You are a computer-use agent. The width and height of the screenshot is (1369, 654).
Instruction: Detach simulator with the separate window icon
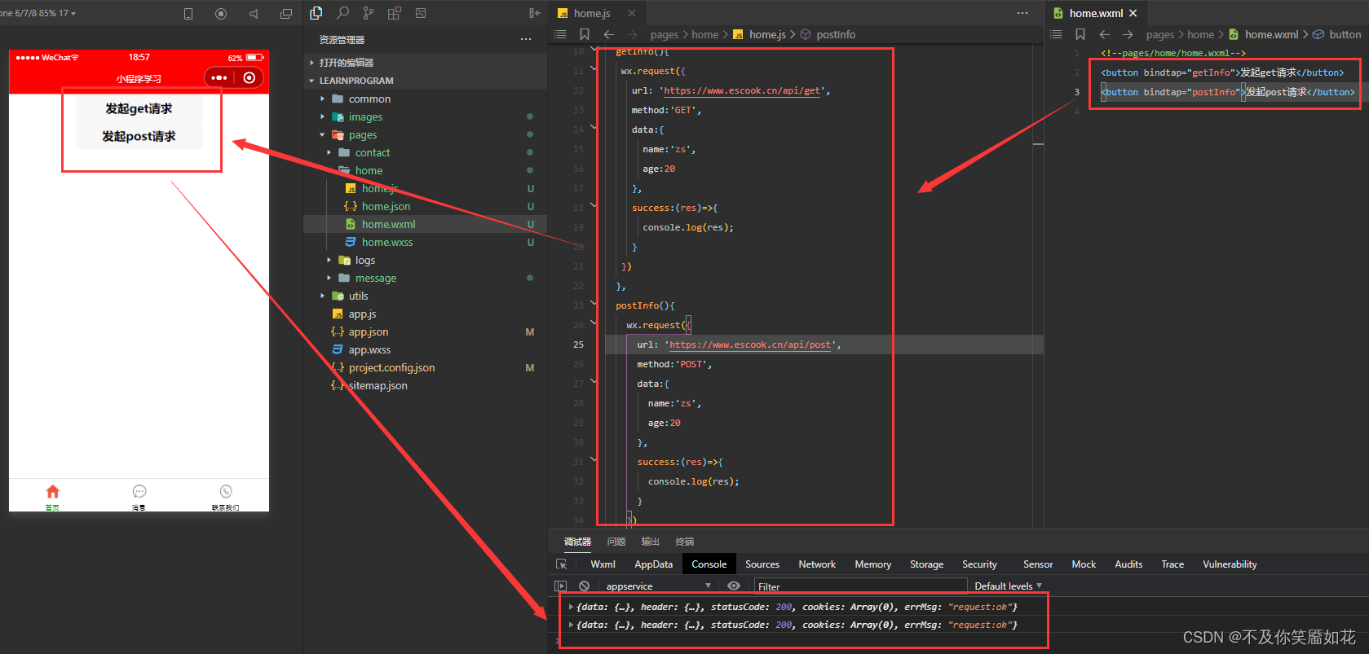[x=285, y=14]
